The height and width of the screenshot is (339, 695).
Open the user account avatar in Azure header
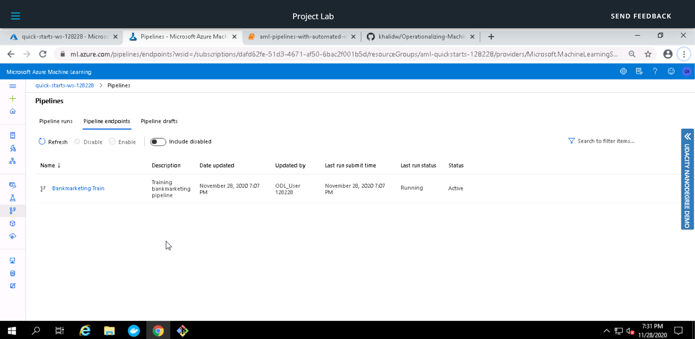687,72
